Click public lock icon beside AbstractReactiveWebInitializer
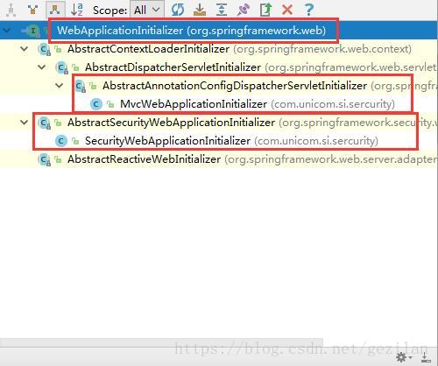 58,159
